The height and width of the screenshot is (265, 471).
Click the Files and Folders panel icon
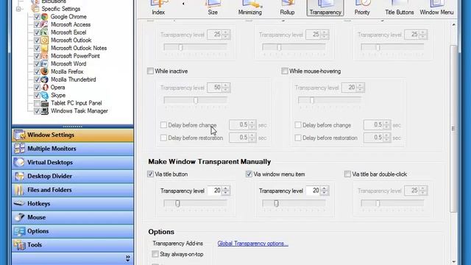[20, 190]
